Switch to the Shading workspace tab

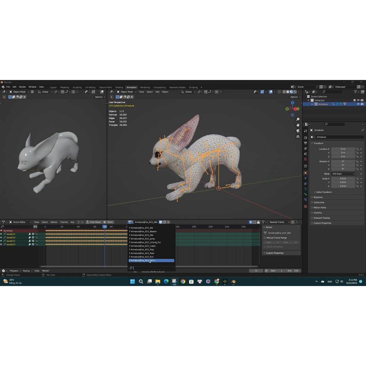click(119, 87)
